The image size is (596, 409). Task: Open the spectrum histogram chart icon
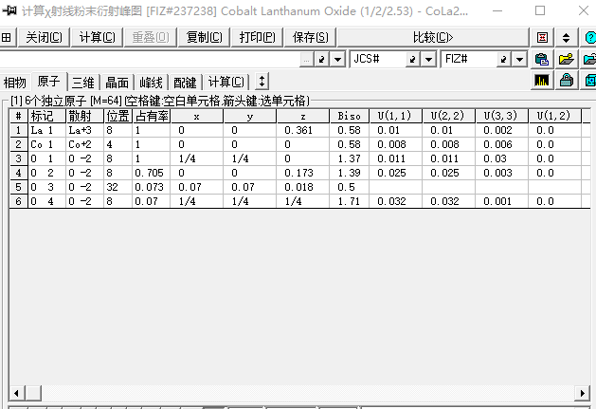(542, 81)
